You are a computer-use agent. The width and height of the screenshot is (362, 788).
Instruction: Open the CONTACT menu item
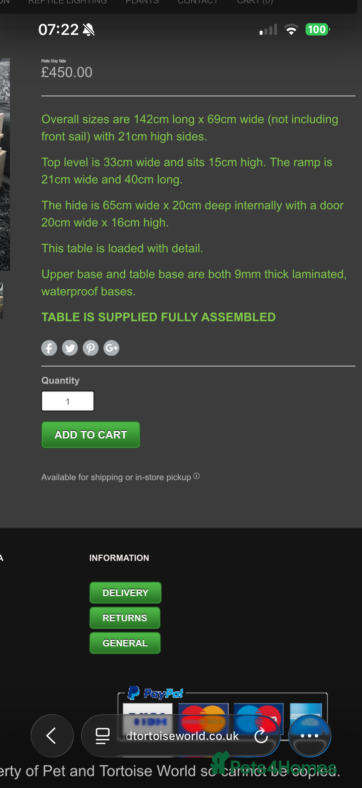(198, 2)
